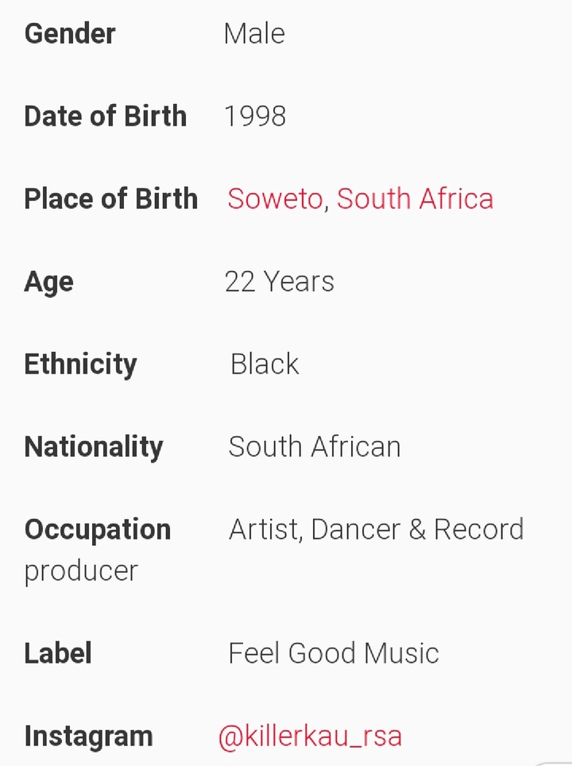The image size is (572, 766).
Task: Click the Gender field label
Action: (70, 33)
